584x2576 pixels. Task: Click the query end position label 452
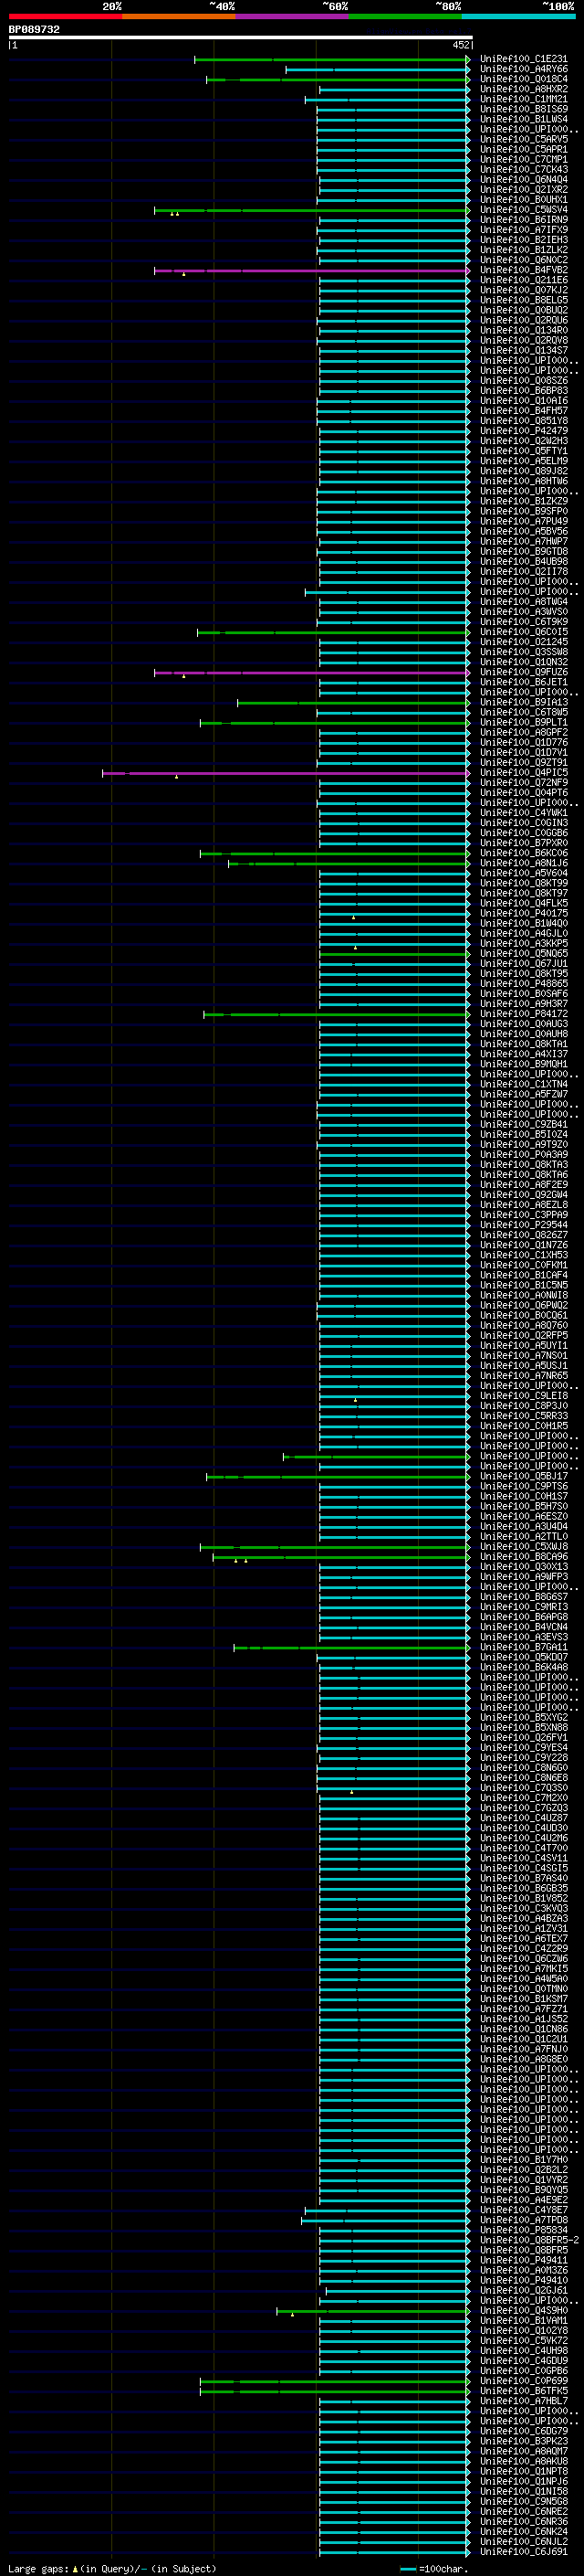click(460, 45)
